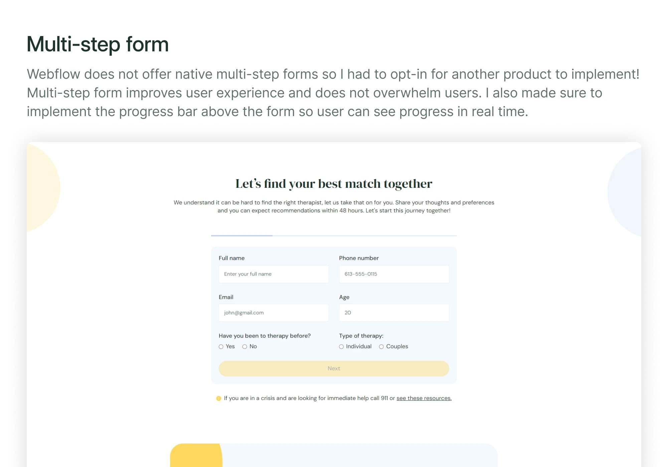
Task: Click the unfilled portion of the progress bar
Action: (364, 236)
